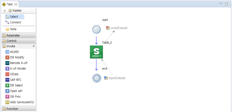Pick the DB Modify tool
232x112 pixels.
15,57
